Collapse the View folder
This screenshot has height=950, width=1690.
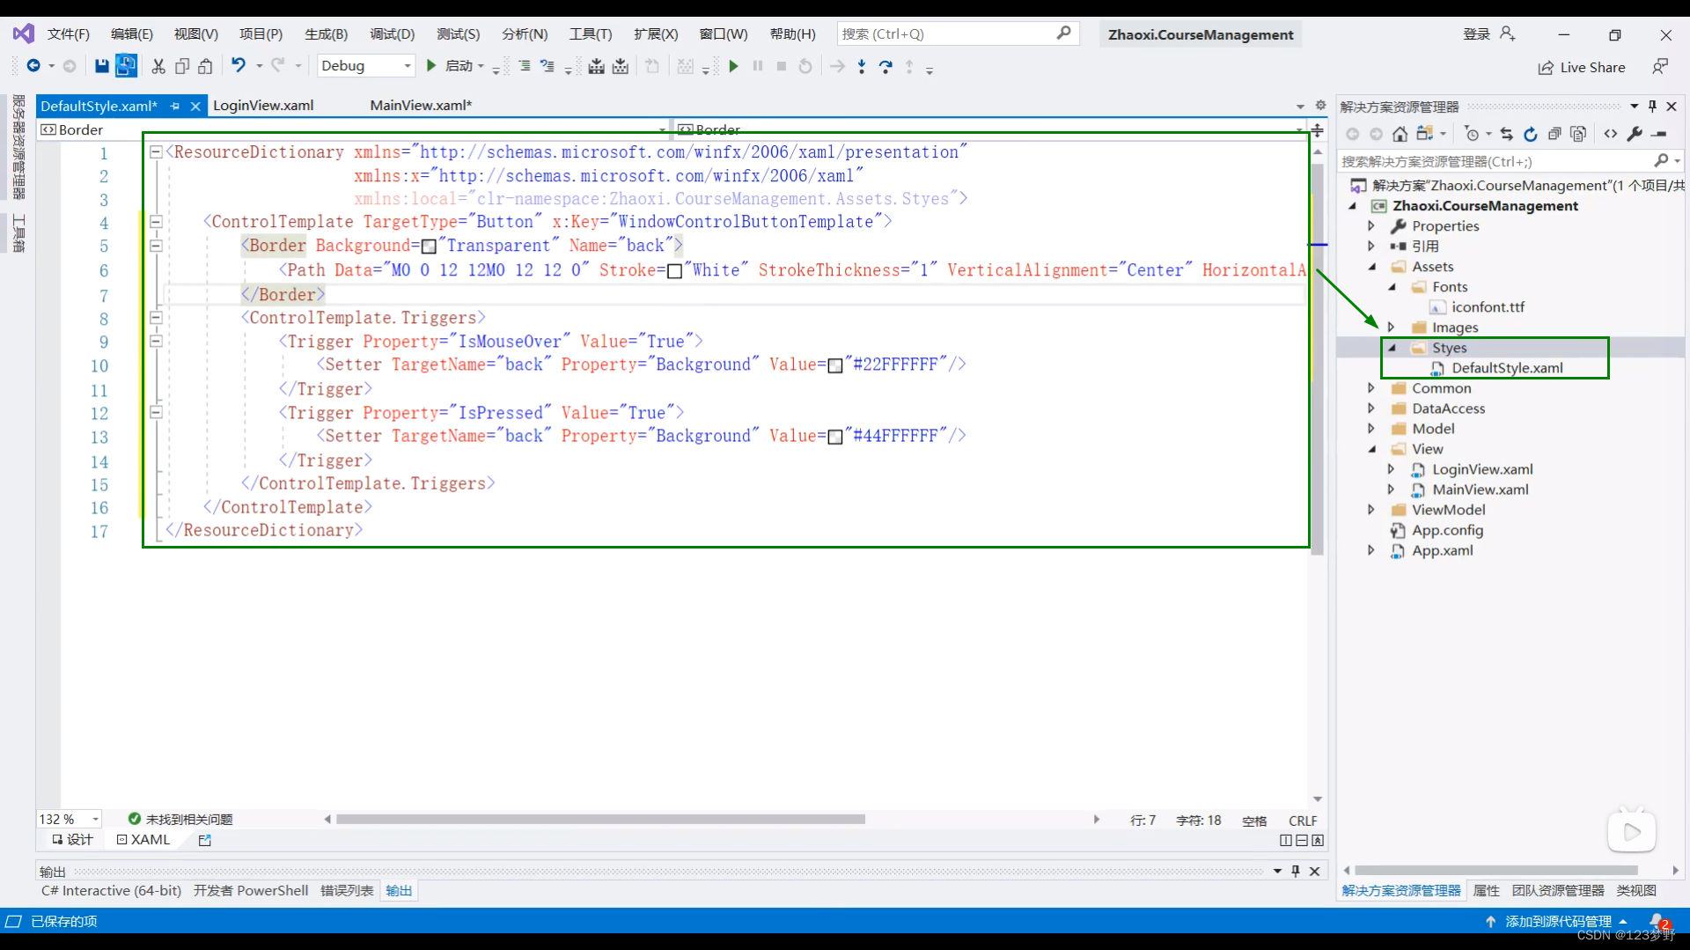tap(1370, 448)
